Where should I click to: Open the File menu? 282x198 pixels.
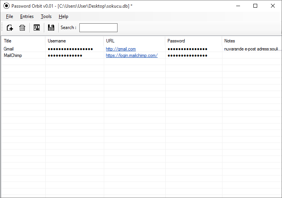(10, 16)
